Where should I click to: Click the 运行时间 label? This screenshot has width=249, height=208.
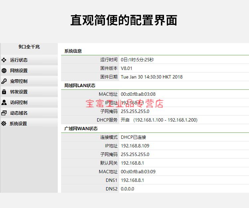(109, 60)
